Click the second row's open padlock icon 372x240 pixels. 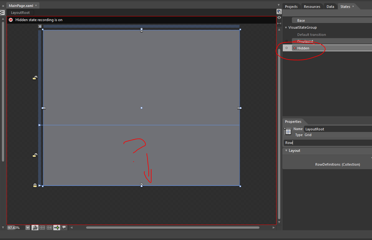[35, 155]
